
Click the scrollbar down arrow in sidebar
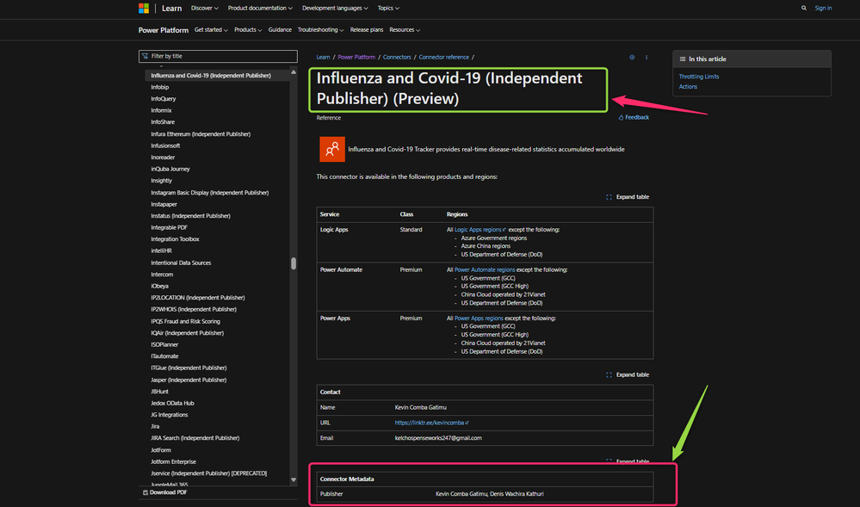(294, 479)
